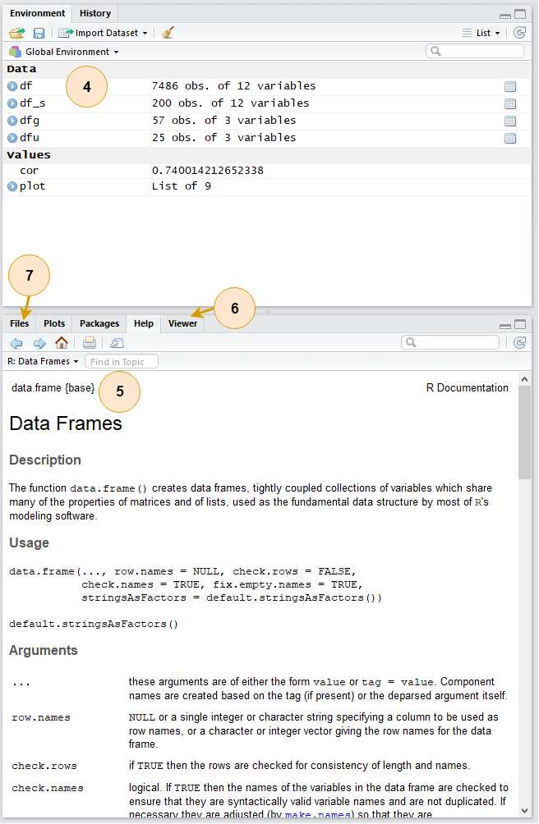Go to Help home page icon

point(62,343)
